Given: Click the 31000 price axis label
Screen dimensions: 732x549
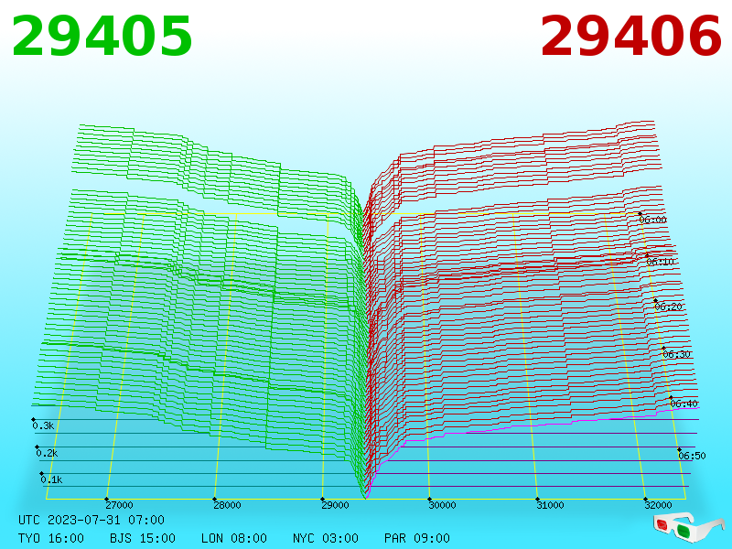Looking at the screenshot, I should point(550,505).
